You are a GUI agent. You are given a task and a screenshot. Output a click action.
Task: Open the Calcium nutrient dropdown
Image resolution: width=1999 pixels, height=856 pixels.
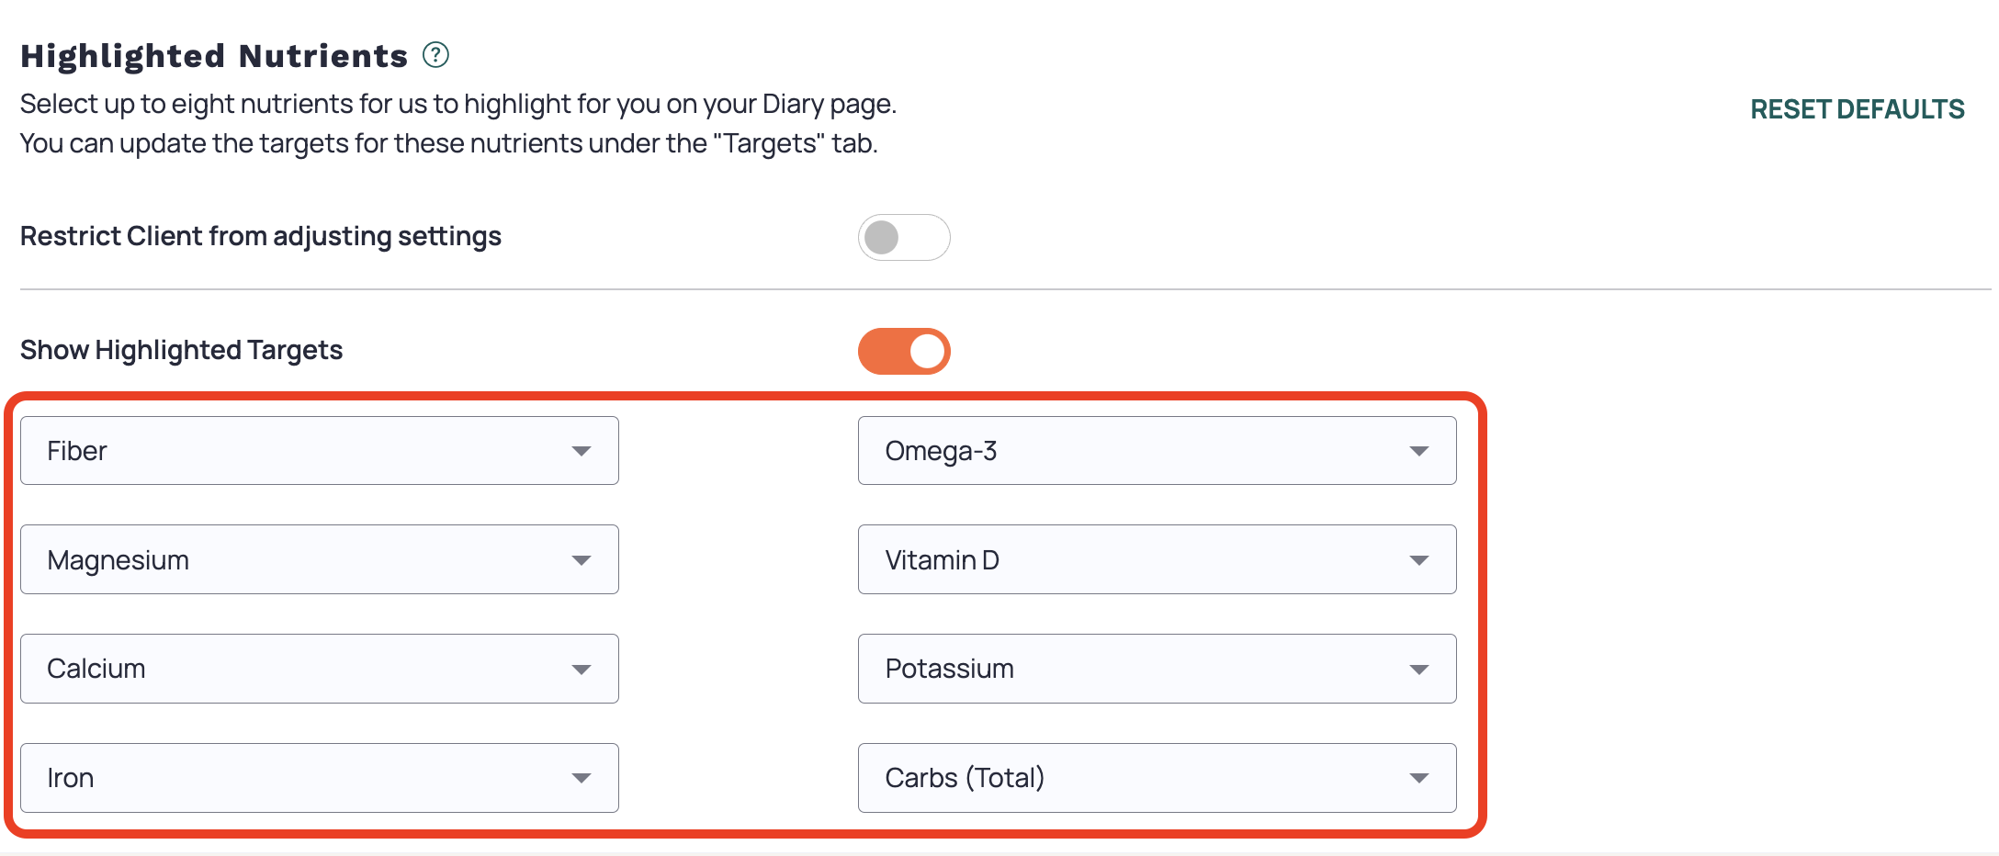pos(320,669)
